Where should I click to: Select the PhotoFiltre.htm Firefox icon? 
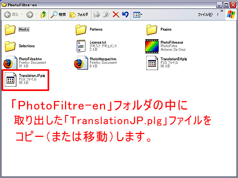(x=10, y=62)
